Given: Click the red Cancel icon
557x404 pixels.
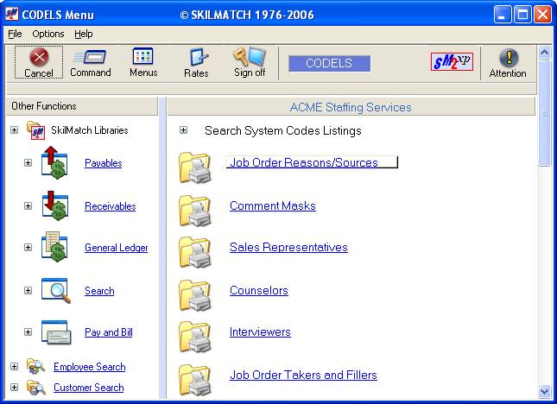Looking at the screenshot, I should (x=39, y=56).
